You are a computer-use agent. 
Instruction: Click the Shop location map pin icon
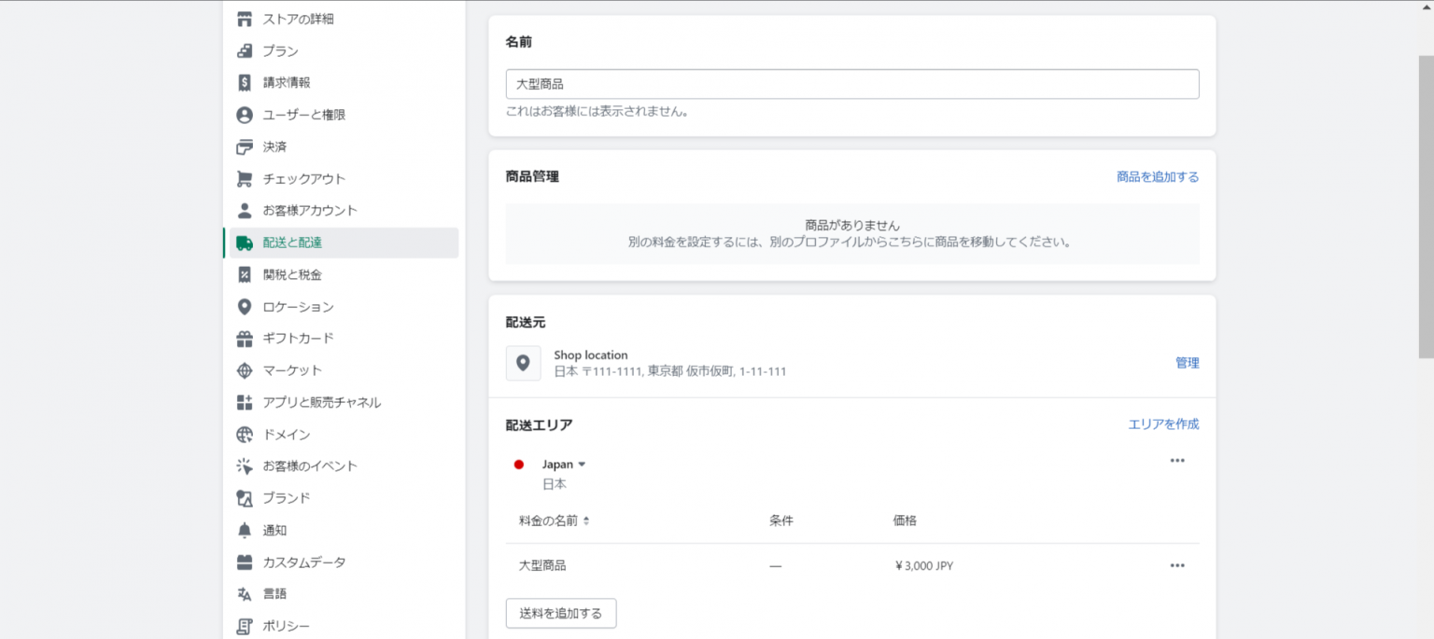pyautogui.click(x=523, y=363)
